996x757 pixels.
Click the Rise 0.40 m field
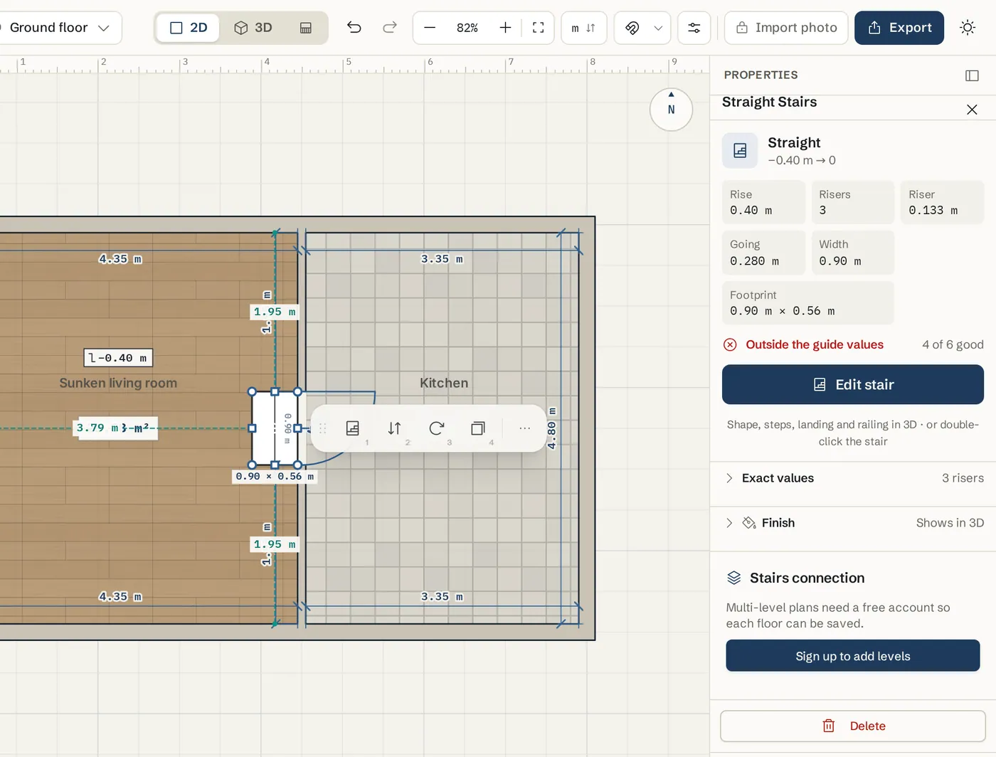pyautogui.click(x=763, y=203)
